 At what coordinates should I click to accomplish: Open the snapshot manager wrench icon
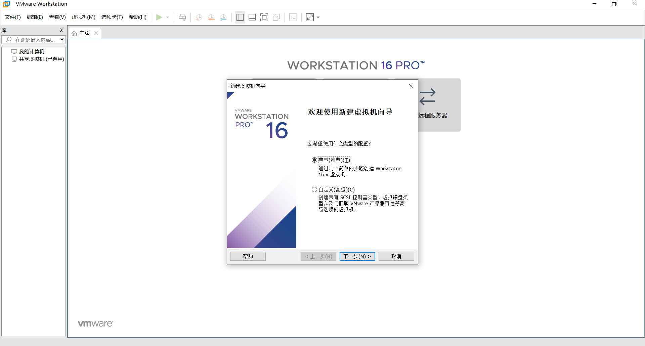pyautogui.click(x=223, y=17)
